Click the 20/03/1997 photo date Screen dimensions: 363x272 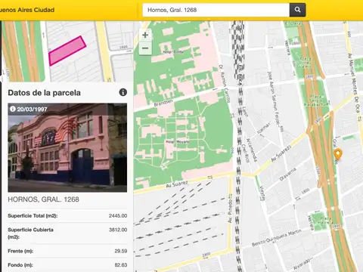tap(32, 109)
